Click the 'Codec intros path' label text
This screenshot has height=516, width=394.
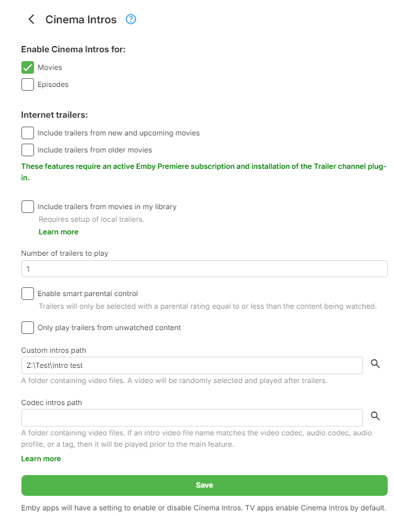point(52,403)
